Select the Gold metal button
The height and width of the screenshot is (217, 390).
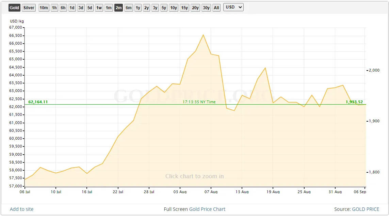[x=14, y=8]
